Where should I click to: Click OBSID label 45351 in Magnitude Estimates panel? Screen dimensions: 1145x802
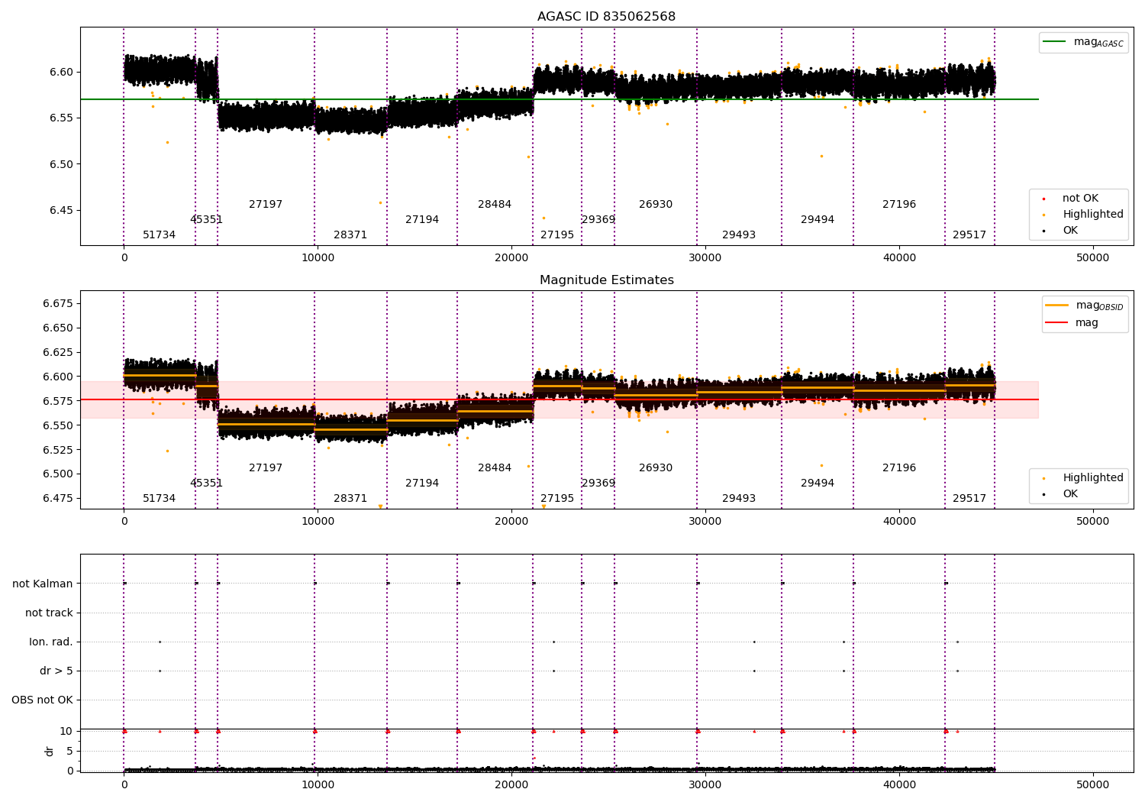pos(206,483)
